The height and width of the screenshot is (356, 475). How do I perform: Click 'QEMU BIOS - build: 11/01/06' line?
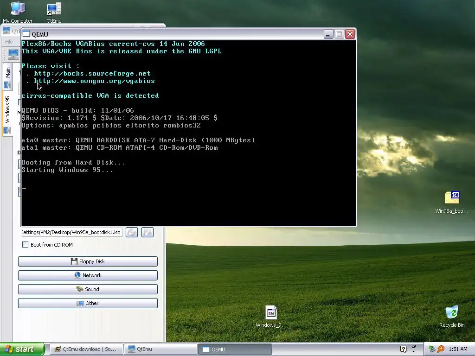pyautogui.click(x=77, y=110)
